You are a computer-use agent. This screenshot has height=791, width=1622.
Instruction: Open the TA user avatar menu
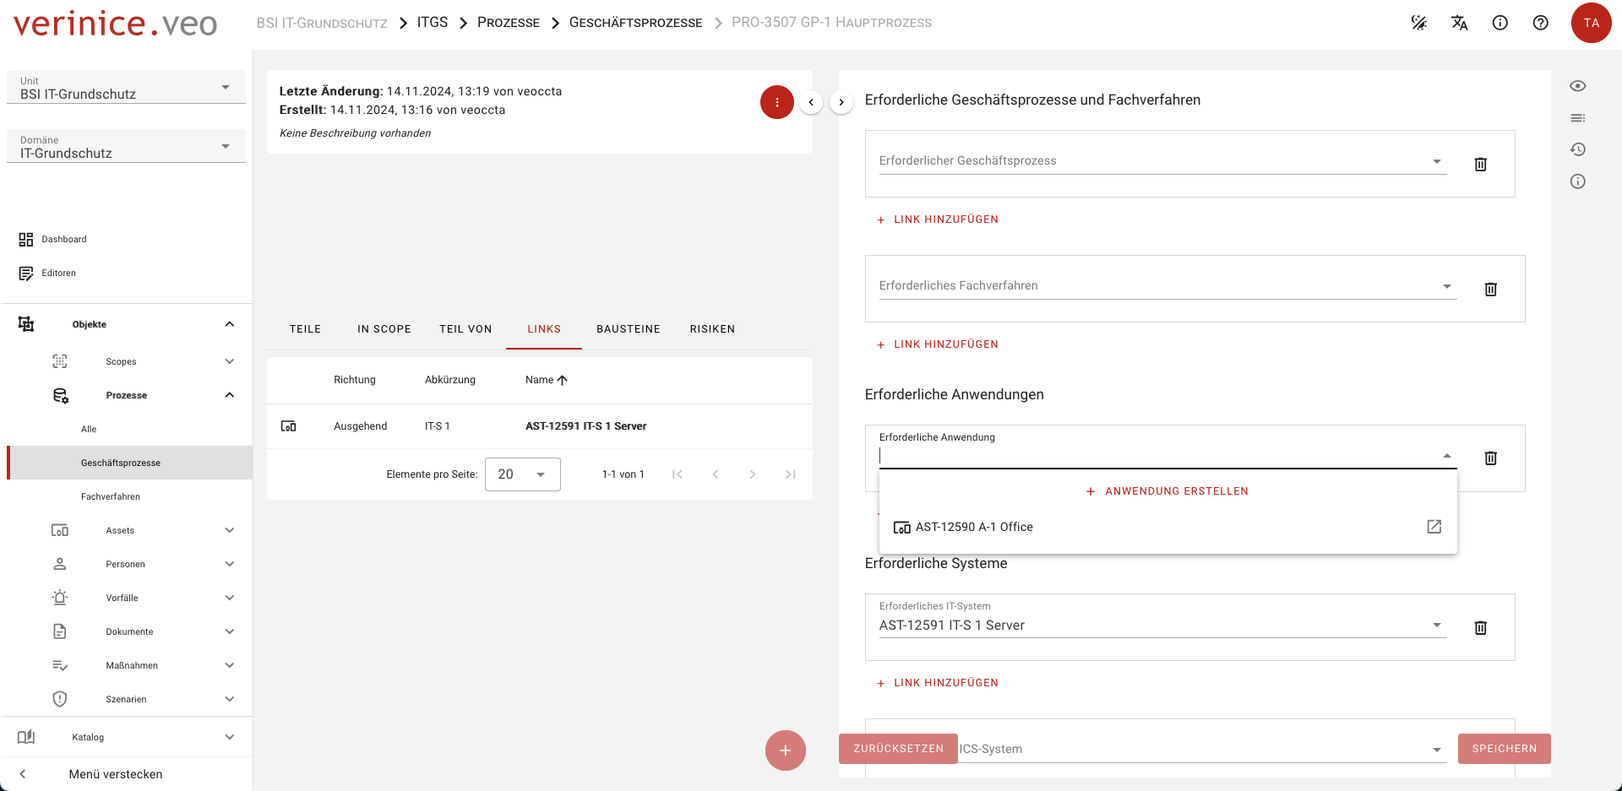click(1591, 23)
